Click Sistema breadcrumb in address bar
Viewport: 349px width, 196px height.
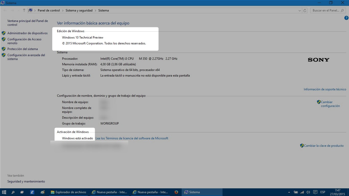coord(103,10)
